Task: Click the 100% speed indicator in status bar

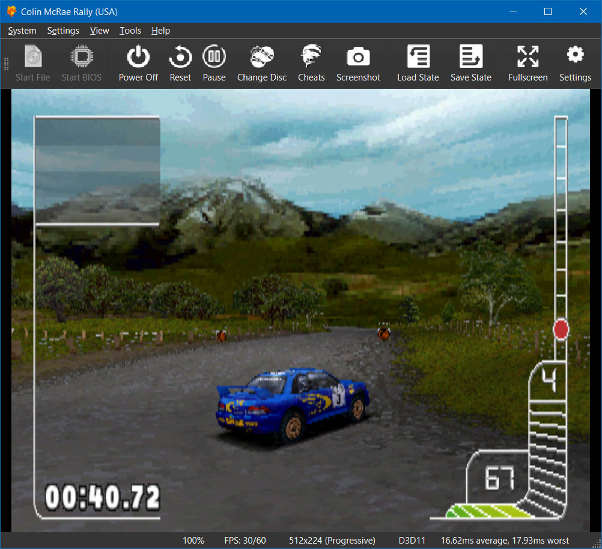Action: [193, 541]
